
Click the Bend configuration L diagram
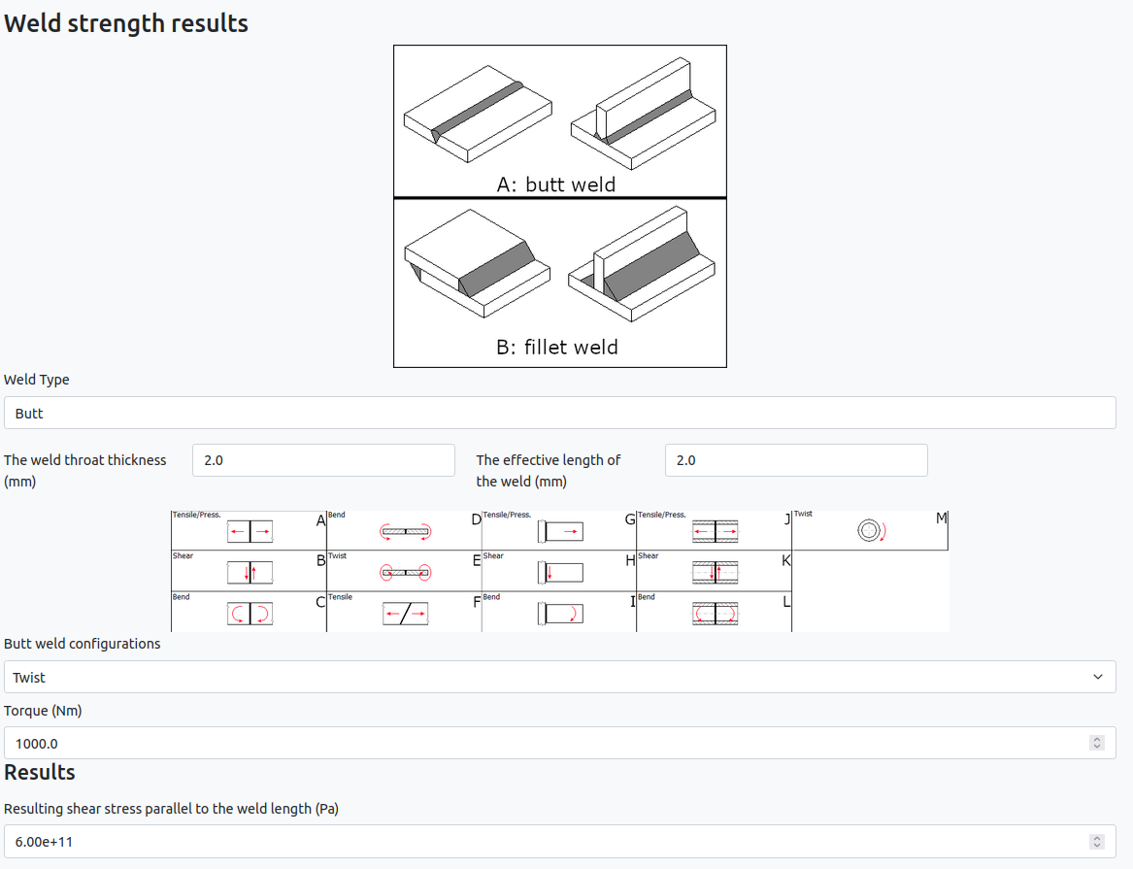(x=716, y=614)
